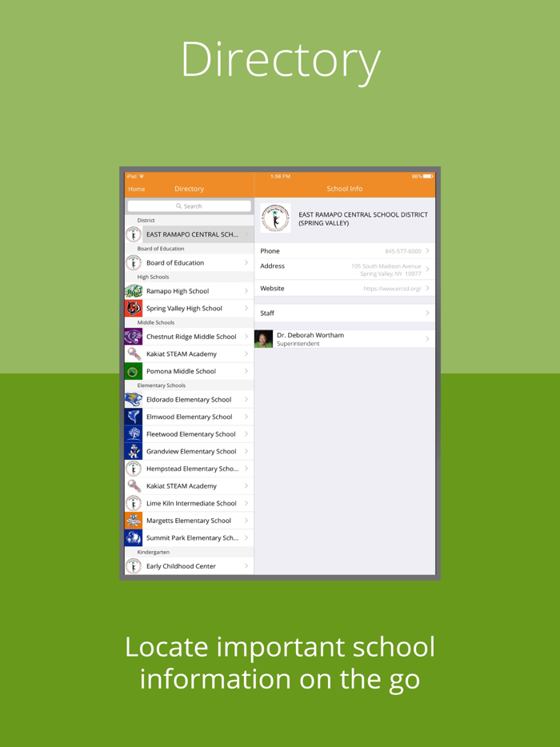Tap the East Ramapo district logo in list

tap(134, 234)
